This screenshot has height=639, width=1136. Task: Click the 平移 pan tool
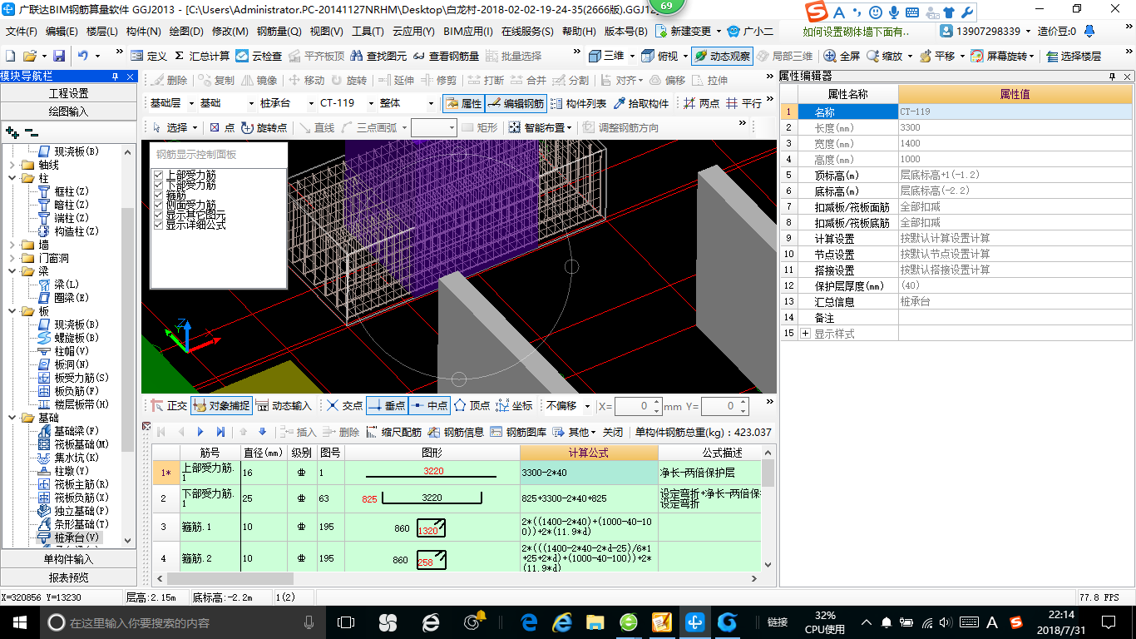936,56
